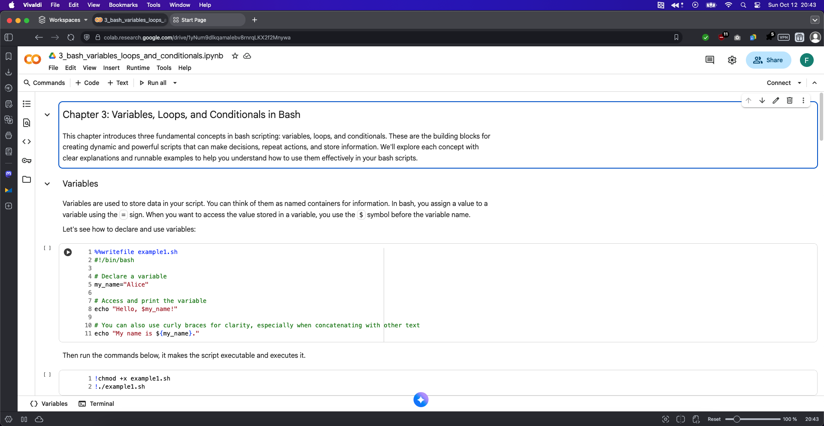This screenshot has width=824, height=426.
Task: Insert a new cell with + Code
Action: coord(87,83)
